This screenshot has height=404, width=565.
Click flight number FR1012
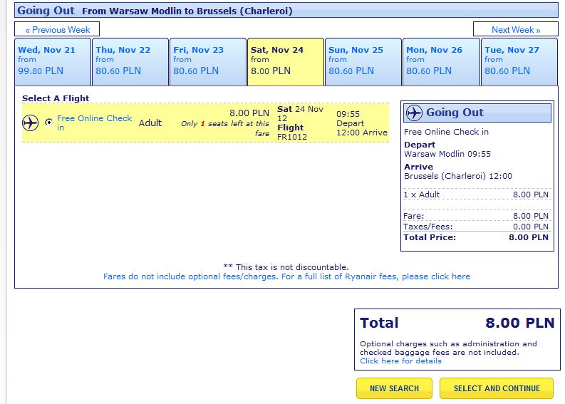(x=292, y=137)
